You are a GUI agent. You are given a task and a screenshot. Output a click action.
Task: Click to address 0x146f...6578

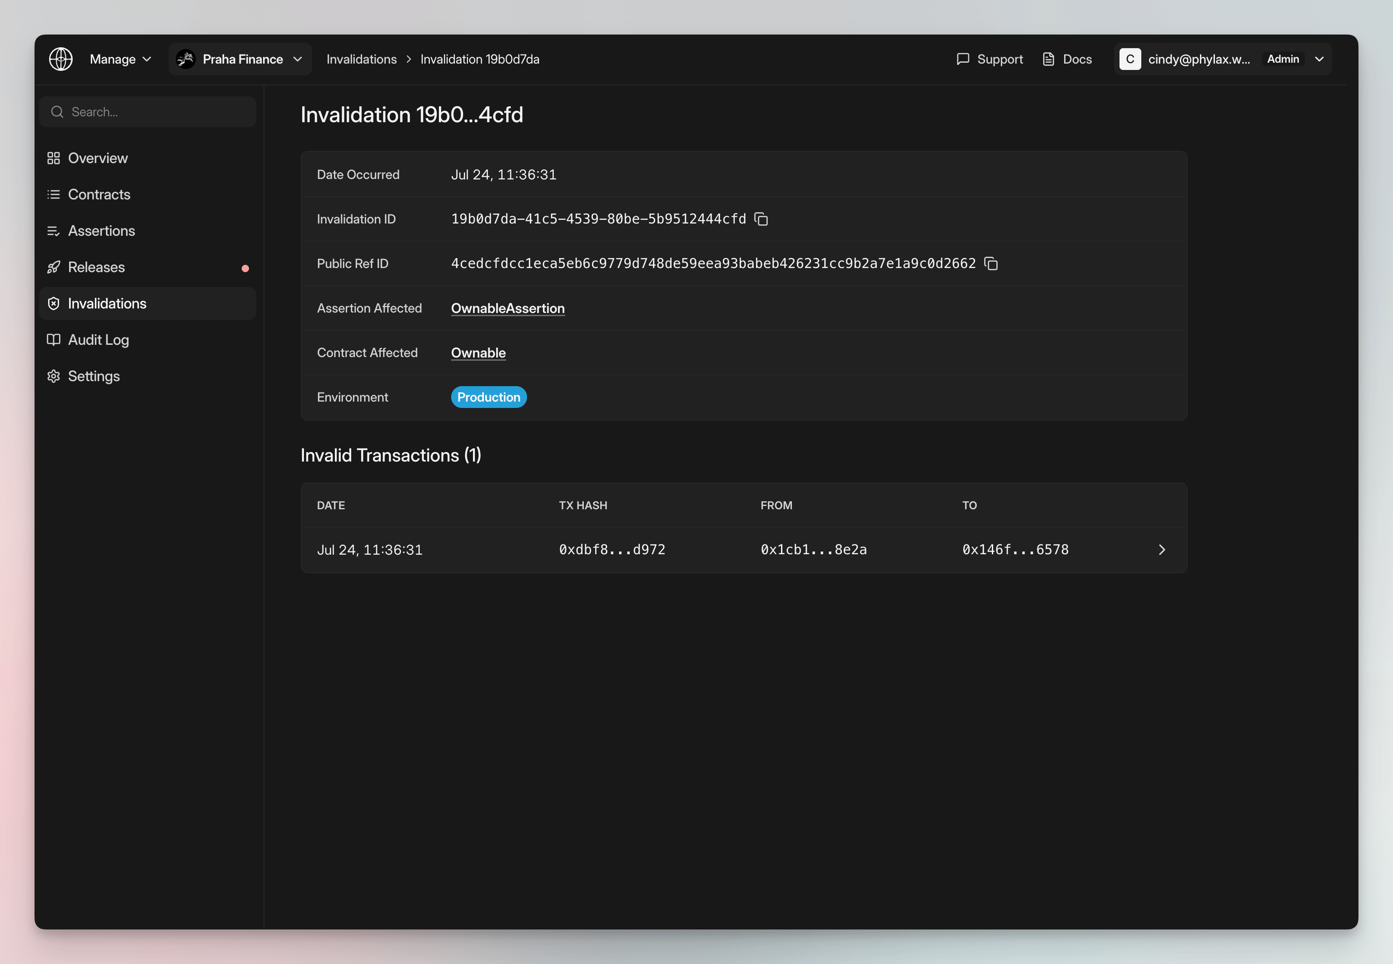coord(1015,550)
